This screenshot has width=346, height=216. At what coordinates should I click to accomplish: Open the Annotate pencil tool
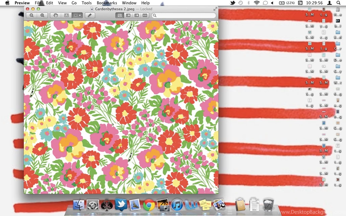[x=89, y=15]
